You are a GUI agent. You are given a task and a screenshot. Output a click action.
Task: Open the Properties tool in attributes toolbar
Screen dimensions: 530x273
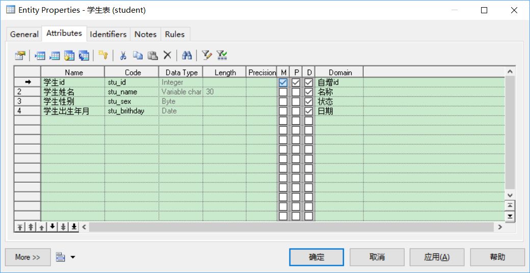pos(20,56)
